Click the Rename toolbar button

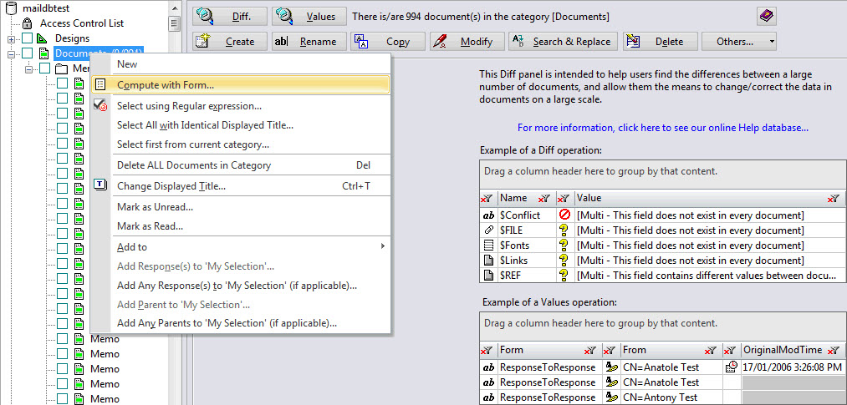(x=307, y=41)
